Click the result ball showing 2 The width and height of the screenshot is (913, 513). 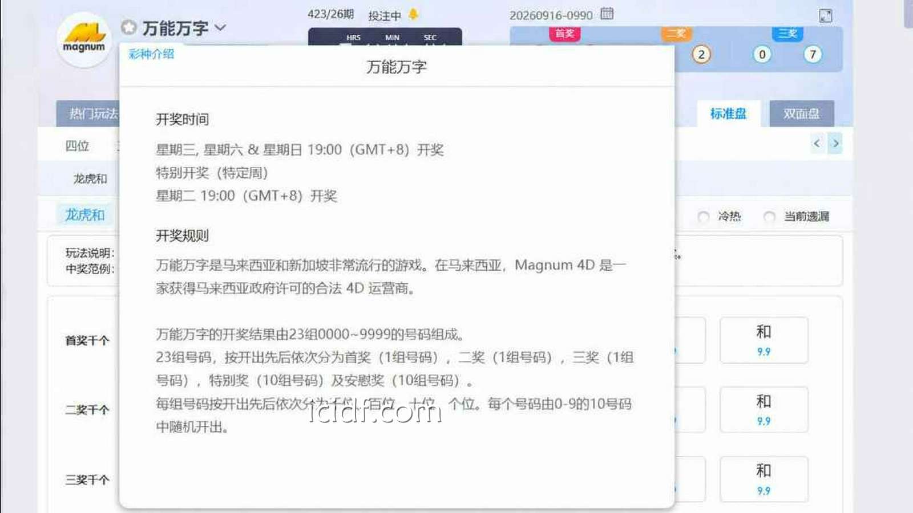click(x=701, y=55)
